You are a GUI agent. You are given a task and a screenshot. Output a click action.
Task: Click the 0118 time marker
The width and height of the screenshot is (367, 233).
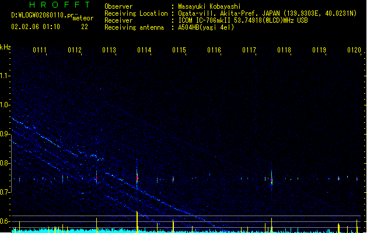pyautogui.click(x=284, y=50)
